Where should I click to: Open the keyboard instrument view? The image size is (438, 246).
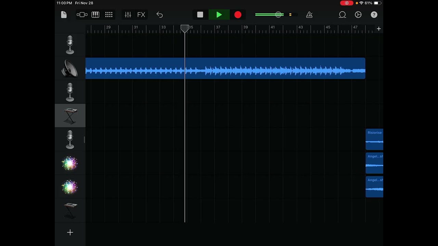[95, 15]
